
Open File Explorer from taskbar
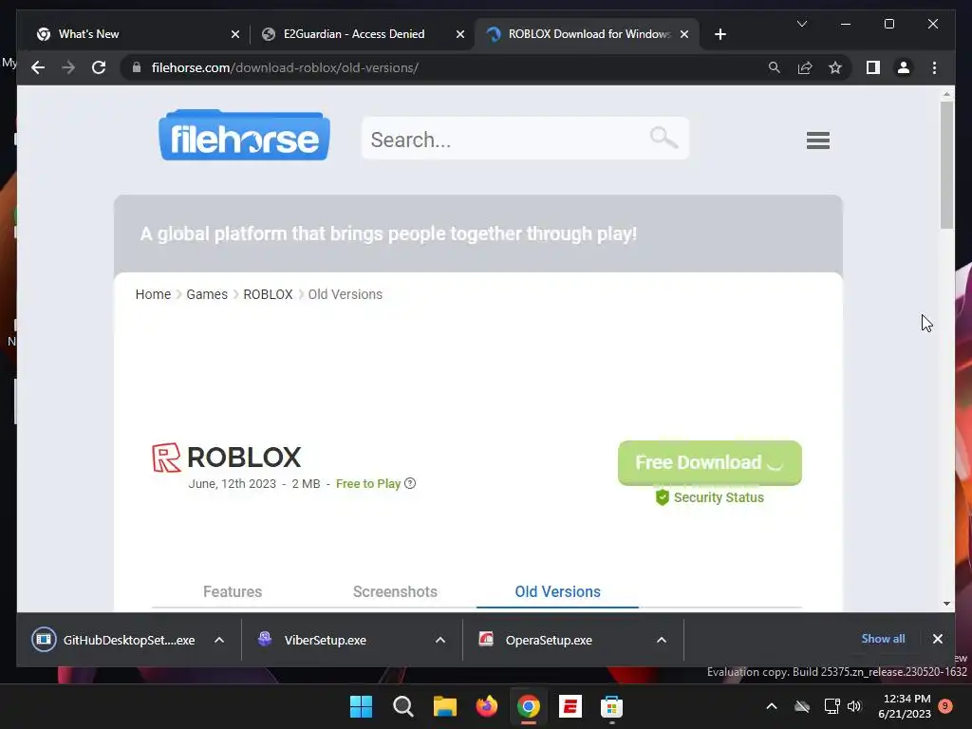coord(444,706)
